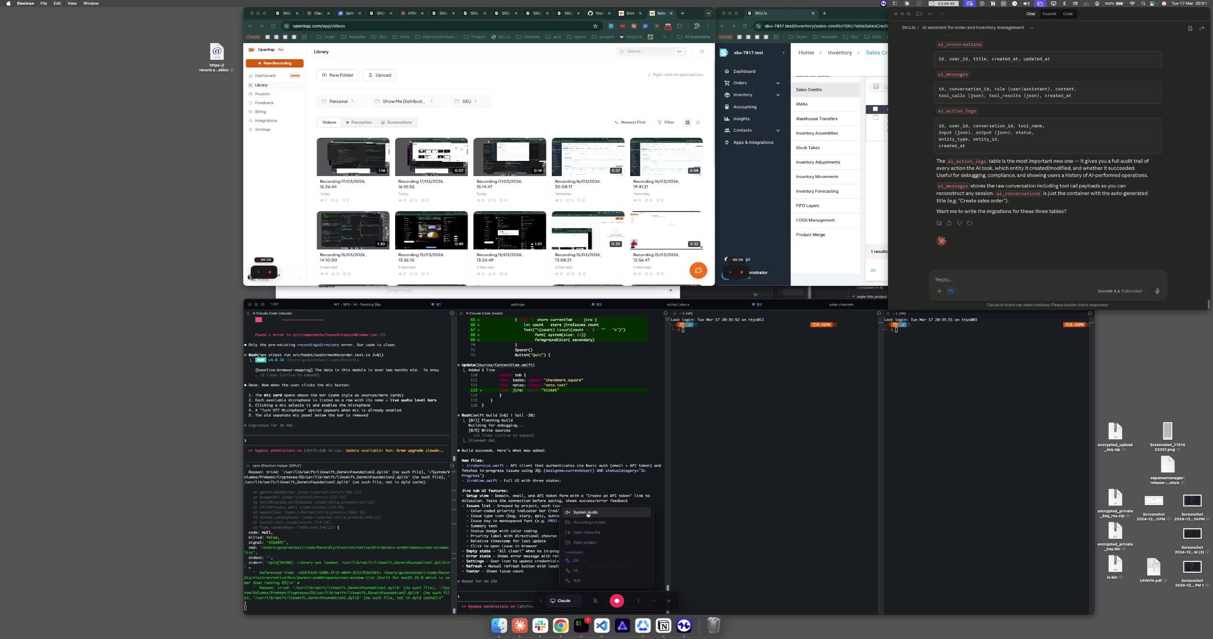Image resolution: width=1213 pixels, height=639 pixels.
Task: Toggle System Audio in recorder popup menu
Action: click(x=585, y=512)
